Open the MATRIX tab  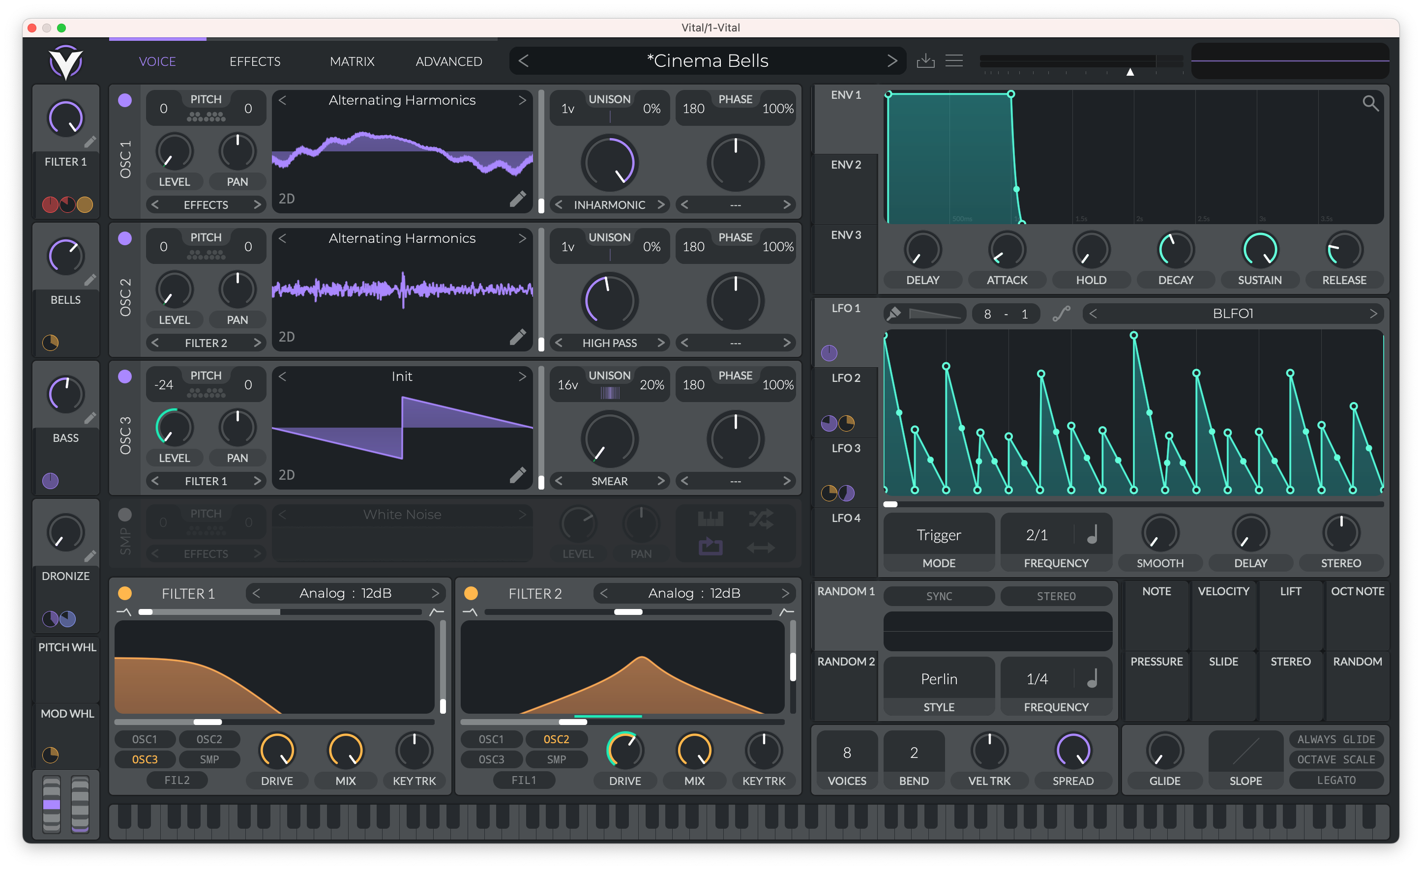click(x=352, y=61)
